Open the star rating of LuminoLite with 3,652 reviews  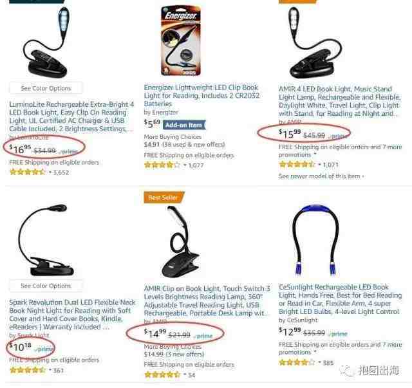27,172
